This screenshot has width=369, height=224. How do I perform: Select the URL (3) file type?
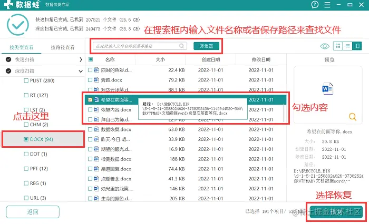pos(35,198)
